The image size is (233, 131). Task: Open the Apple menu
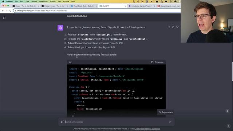click(x=3, y=1)
